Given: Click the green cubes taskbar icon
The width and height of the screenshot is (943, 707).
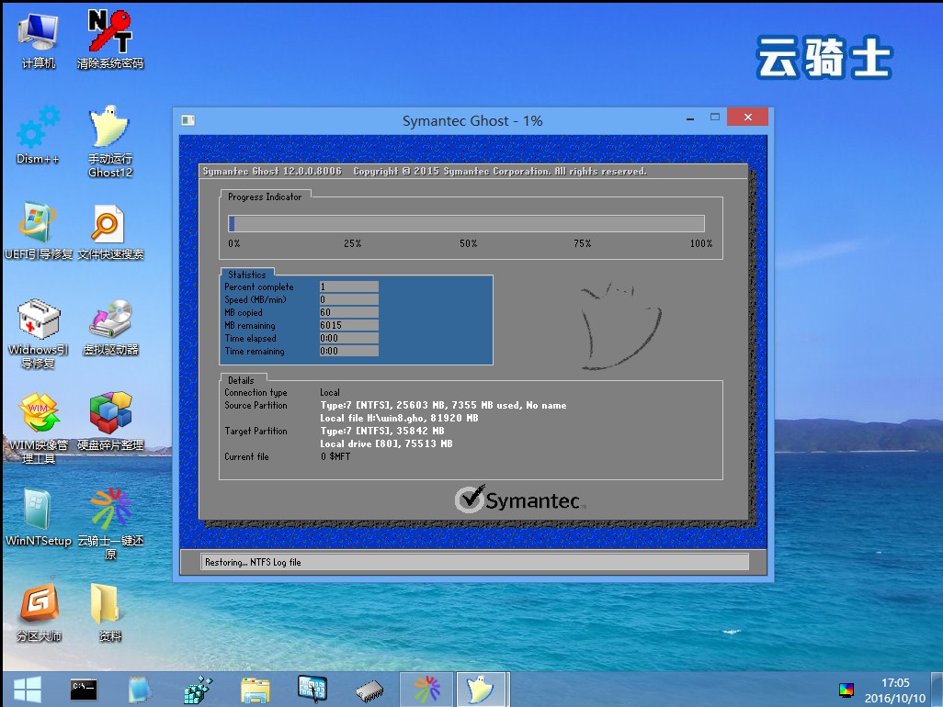Looking at the screenshot, I should point(198,689).
